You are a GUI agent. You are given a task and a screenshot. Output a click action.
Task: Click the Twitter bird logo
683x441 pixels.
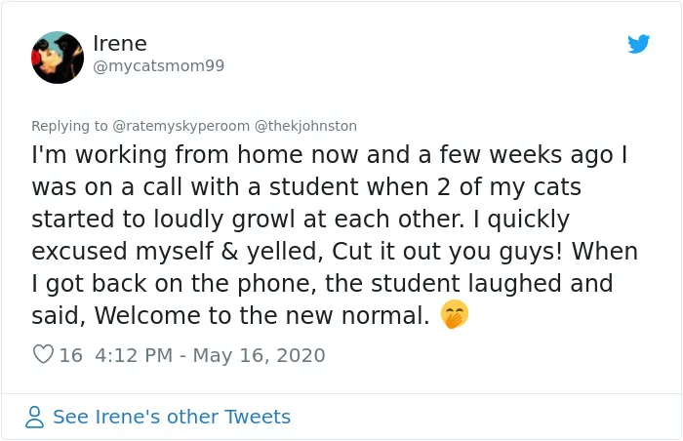point(638,44)
